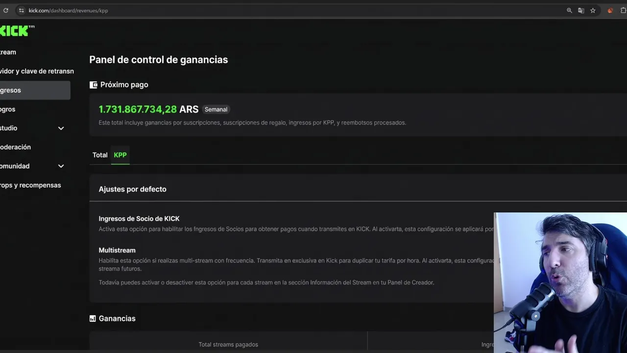Click the zoom magnifier icon in address bar
627x353 pixels.
coord(569,10)
